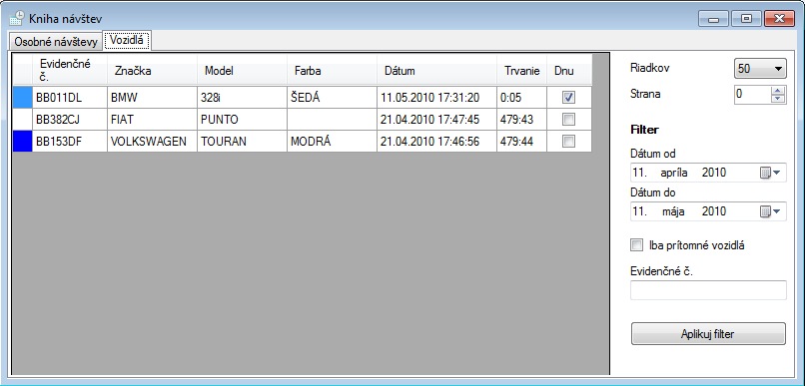Sort by Farba column header
The image size is (805, 386).
(x=332, y=71)
